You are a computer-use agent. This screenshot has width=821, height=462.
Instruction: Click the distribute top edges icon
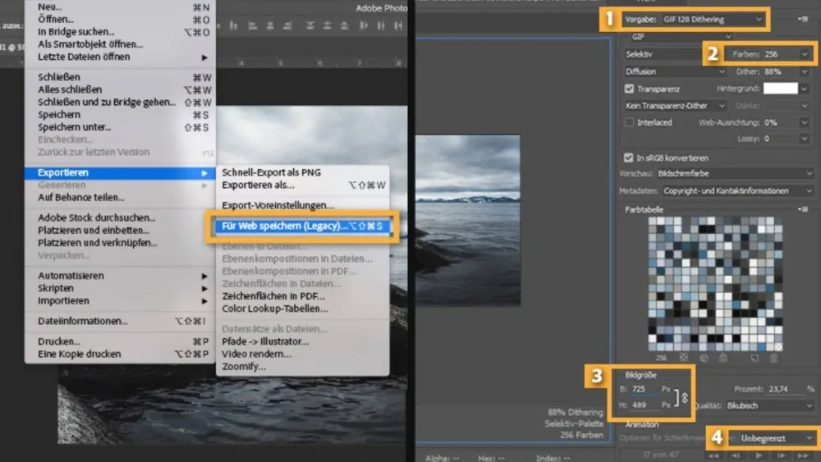(310, 25)
